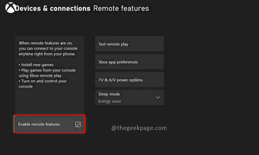
Task: Open Test remote play
Action: click(129, 44)
